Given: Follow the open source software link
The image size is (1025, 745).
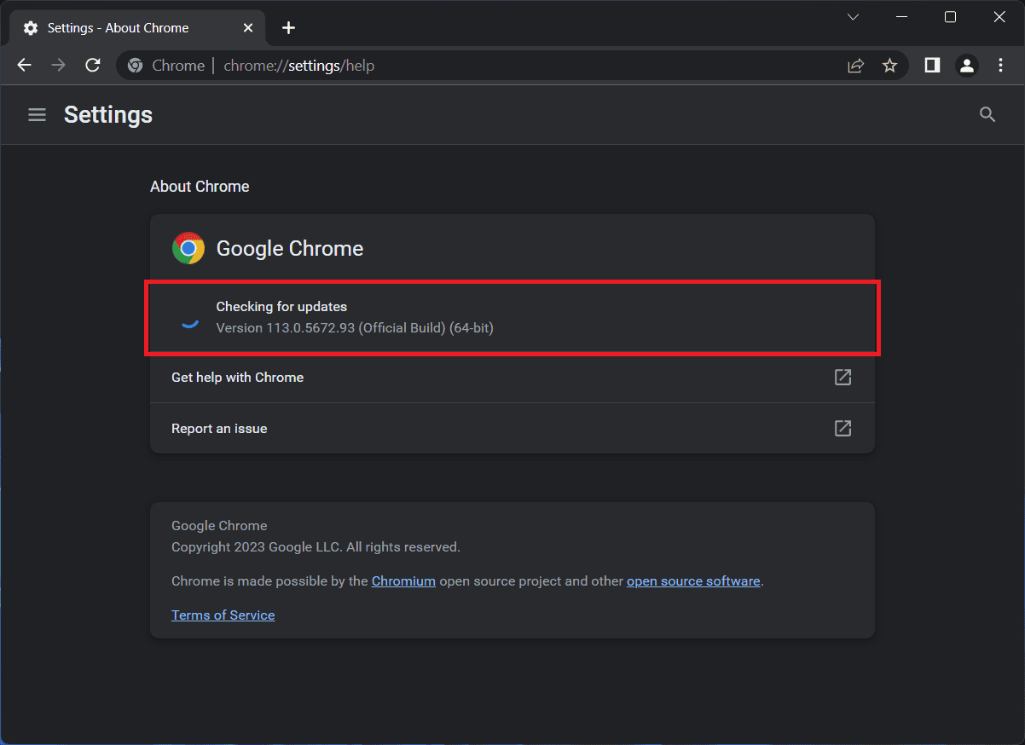Looking at the screenshot, I should [692, 581].
